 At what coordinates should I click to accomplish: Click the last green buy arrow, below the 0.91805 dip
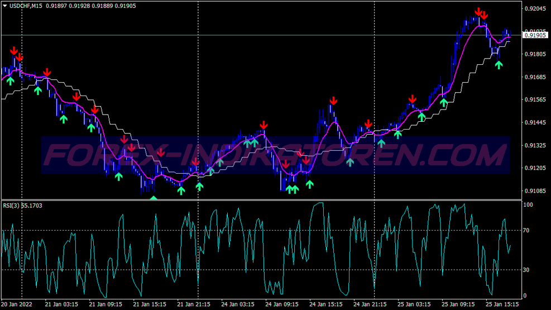tap(499, 65)
